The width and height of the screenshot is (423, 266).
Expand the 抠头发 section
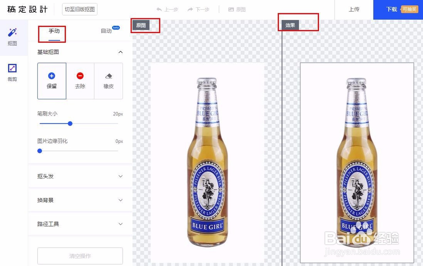click(x=80, y=176)
